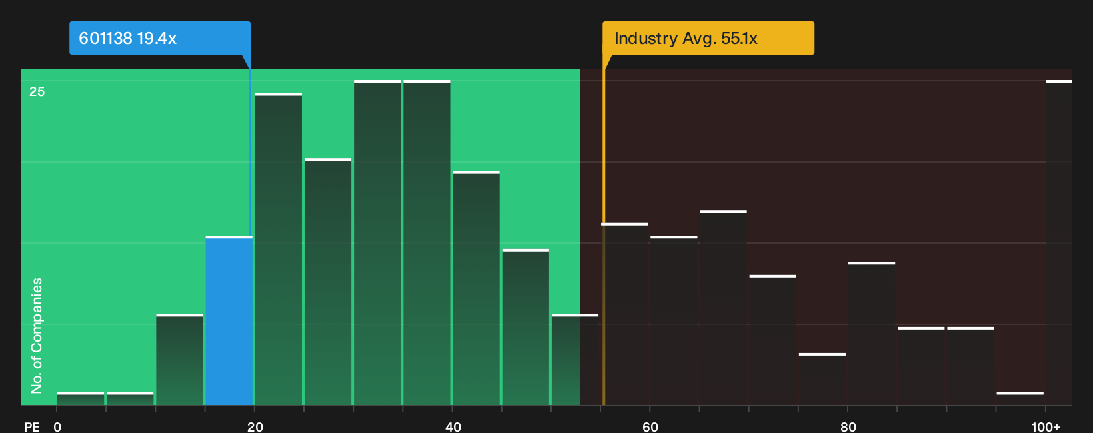Select the histogram bar for PE 20-25
This screenshot has width=1093, height=433.
pyautogui.click(x=279, y=249)
